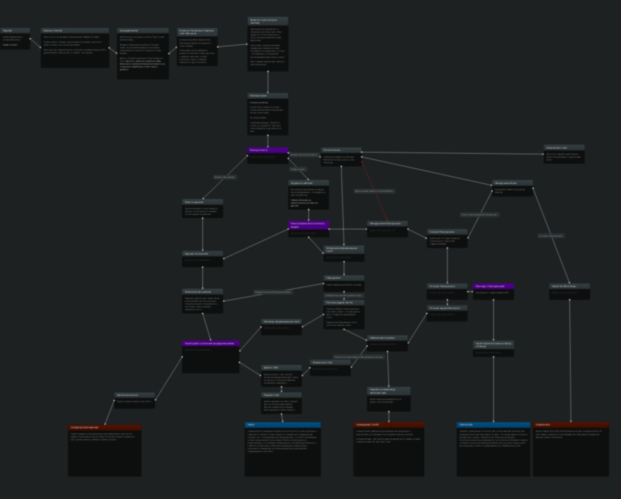Viewport: 621px width, 499px height.
Task: Select the widest node in the top row
Action: pos(75,48)
